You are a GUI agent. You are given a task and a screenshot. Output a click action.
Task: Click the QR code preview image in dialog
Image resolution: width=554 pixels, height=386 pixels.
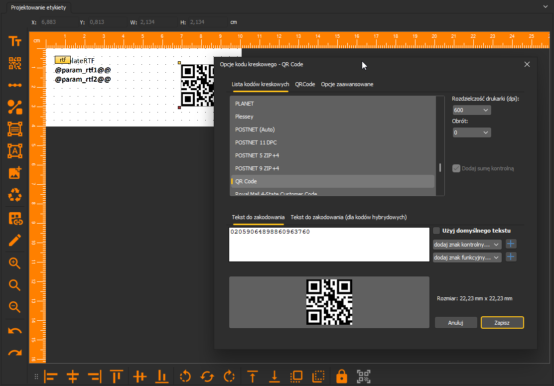[329, 302]
